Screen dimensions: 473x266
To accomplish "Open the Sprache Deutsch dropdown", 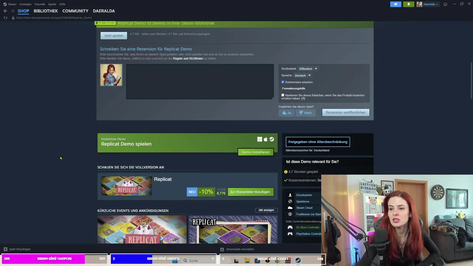I will (x=302, y=75).
